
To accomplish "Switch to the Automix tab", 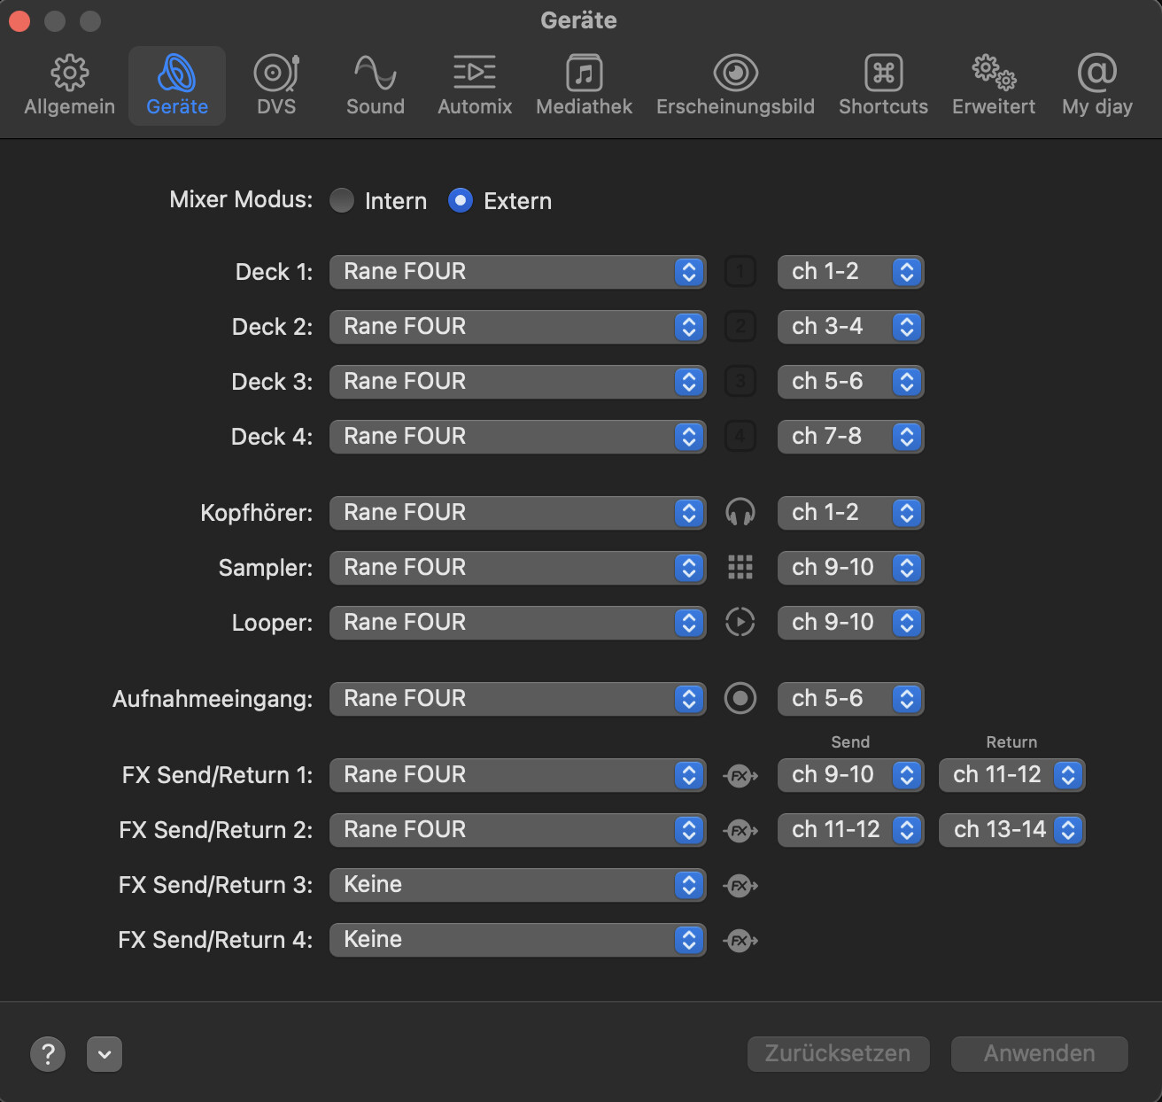I will point(475,86).
